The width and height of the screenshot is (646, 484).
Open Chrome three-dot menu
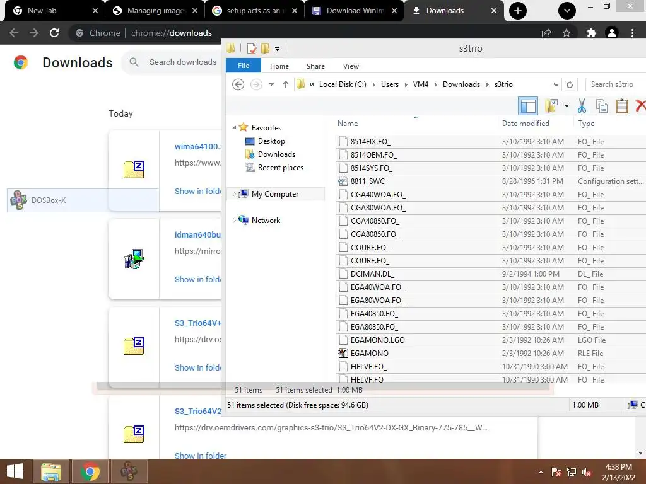click(632, 33)
